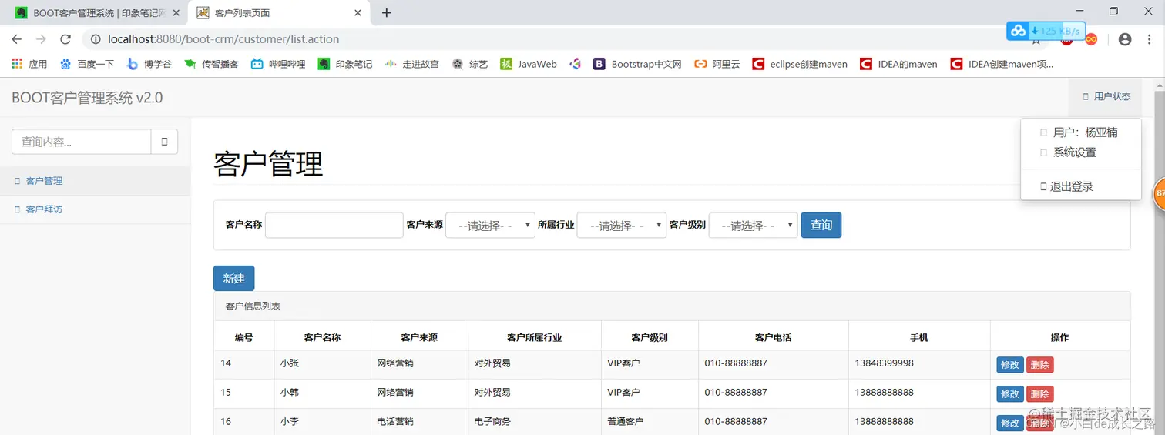Click 修改 for customer 小张

pyautogui.click(x=1010, y=365)
